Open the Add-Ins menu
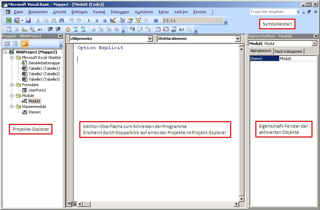This screenshot has height=210, width=320. point(181,12)
